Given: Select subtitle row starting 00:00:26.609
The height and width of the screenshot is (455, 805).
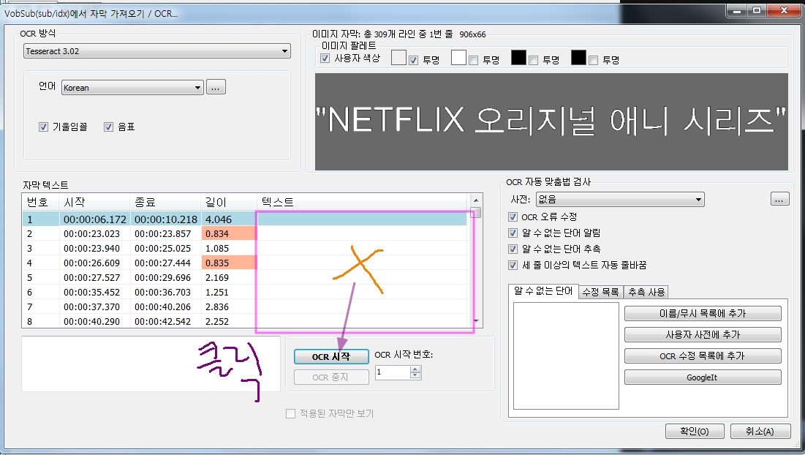Looking at the screenshot, I should pos(245,263).
